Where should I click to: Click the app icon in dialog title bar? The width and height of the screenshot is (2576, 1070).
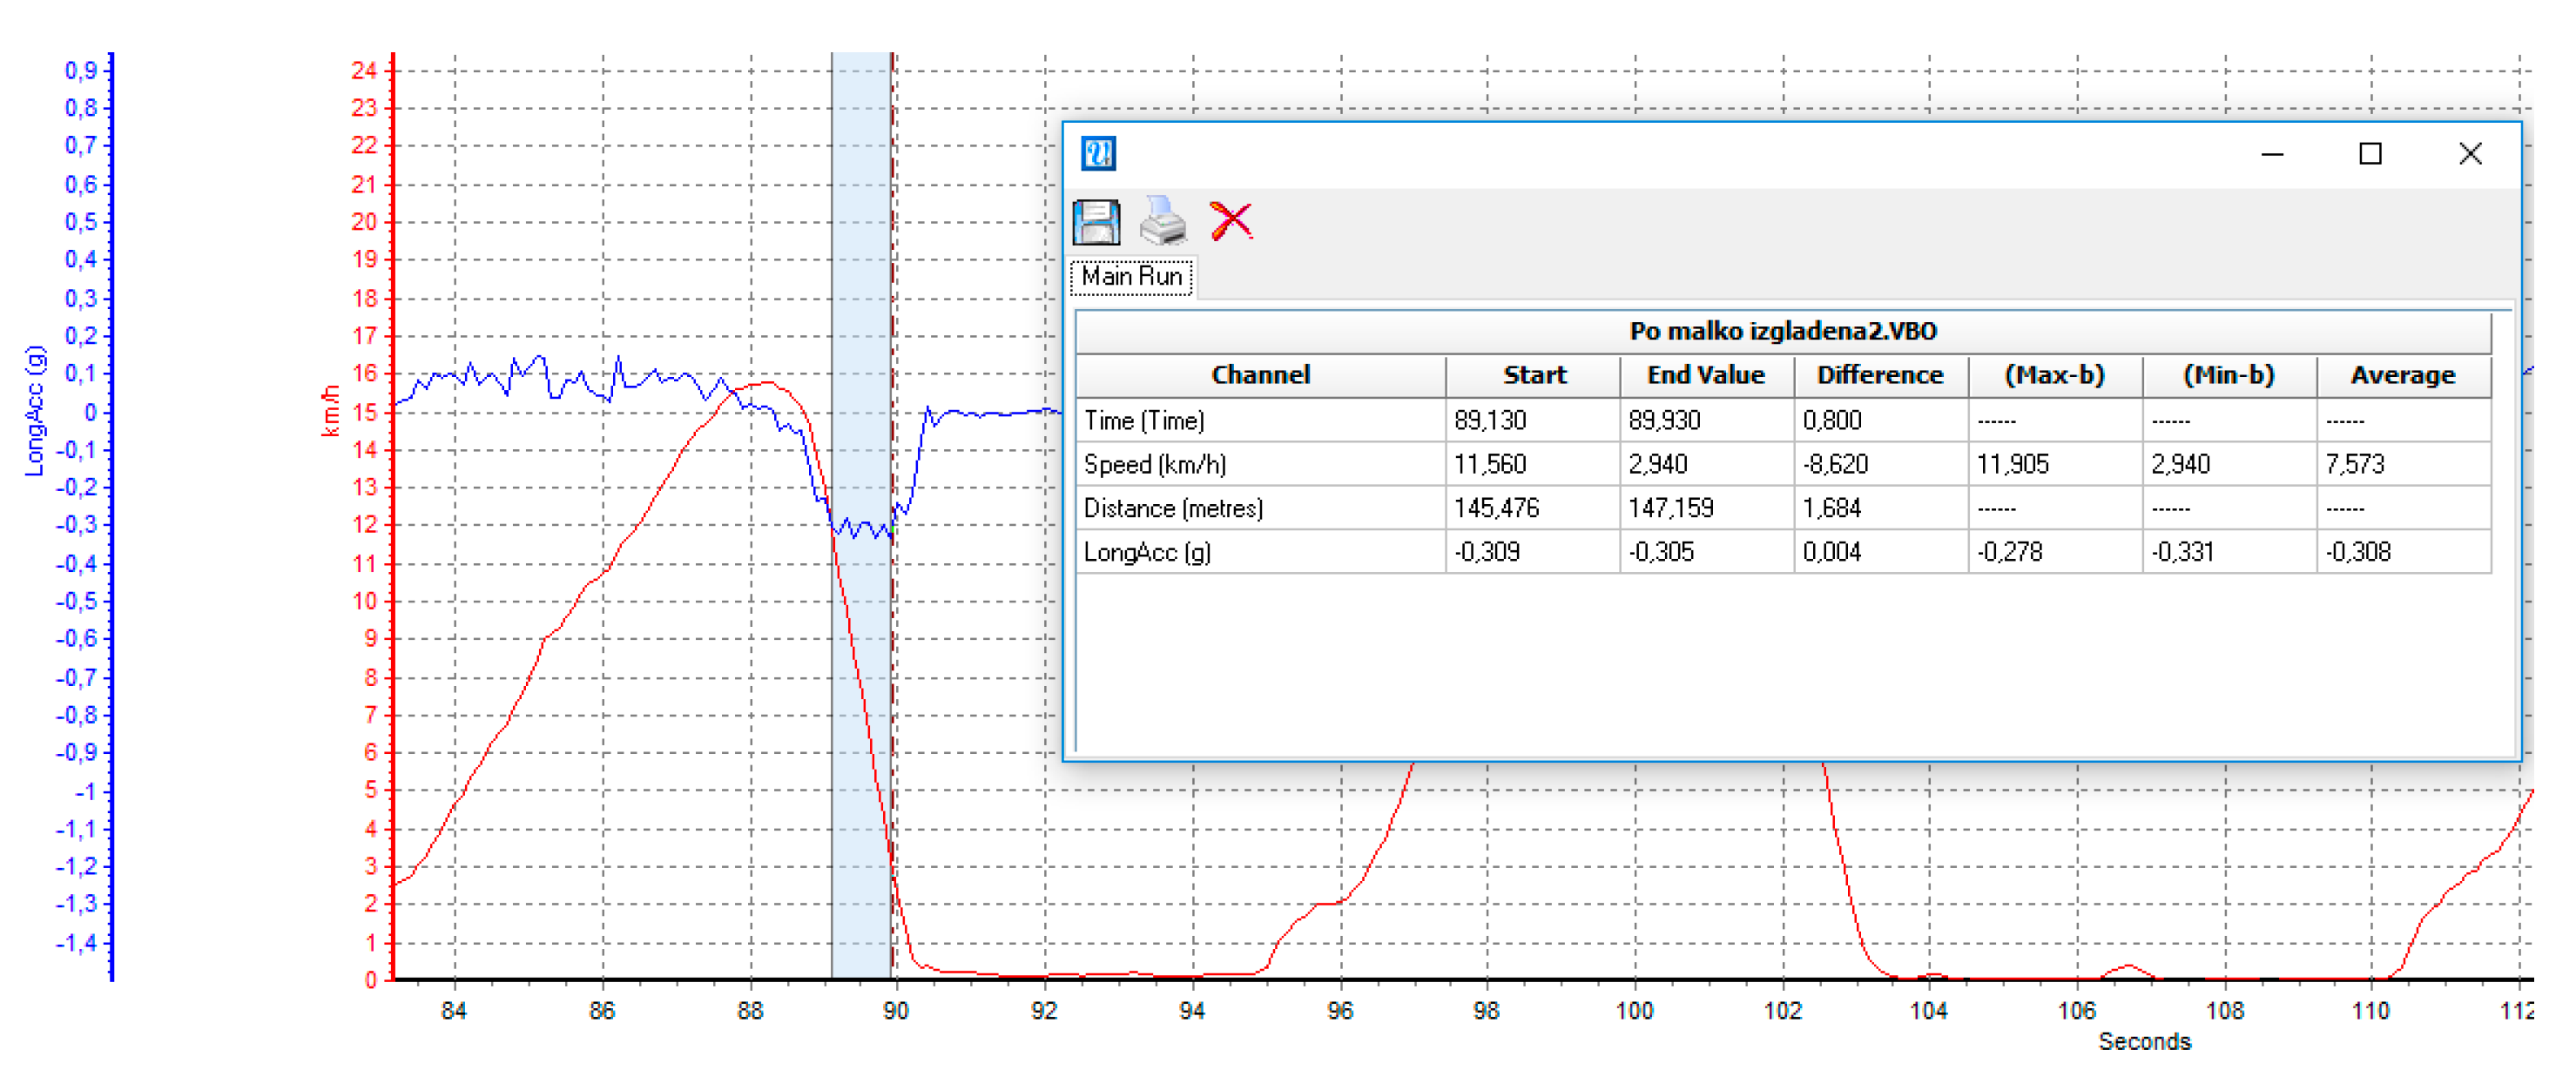click(1098, 154)
